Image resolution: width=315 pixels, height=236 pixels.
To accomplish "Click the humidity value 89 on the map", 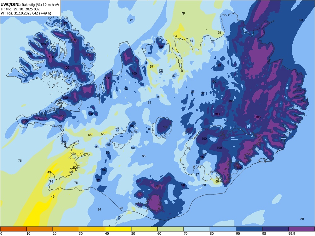I will (149, 102).
